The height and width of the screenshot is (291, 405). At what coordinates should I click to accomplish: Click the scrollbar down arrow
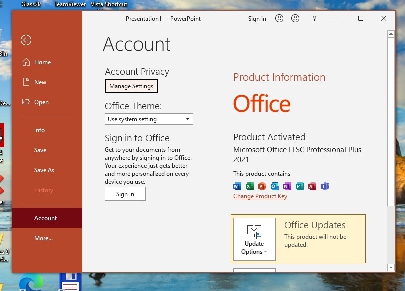391,267
